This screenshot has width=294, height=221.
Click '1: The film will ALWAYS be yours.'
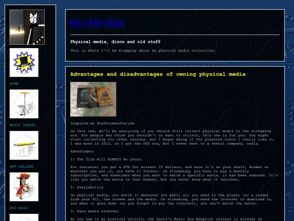click(107, 159)
